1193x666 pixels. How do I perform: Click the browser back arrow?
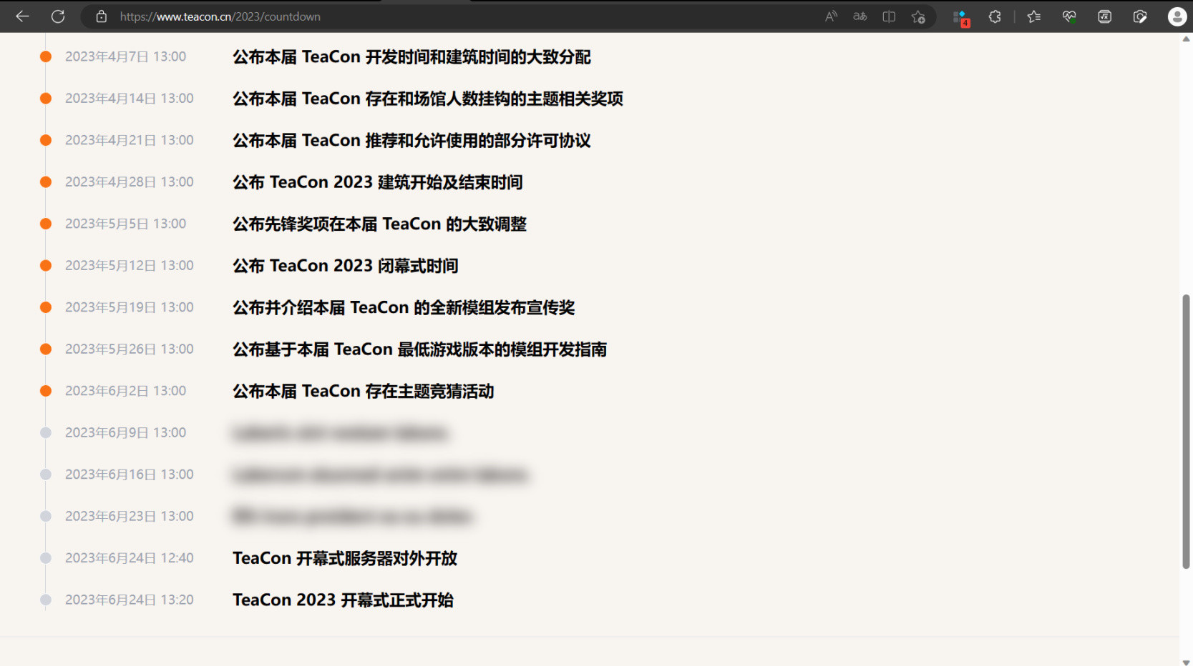pos(22,16)
